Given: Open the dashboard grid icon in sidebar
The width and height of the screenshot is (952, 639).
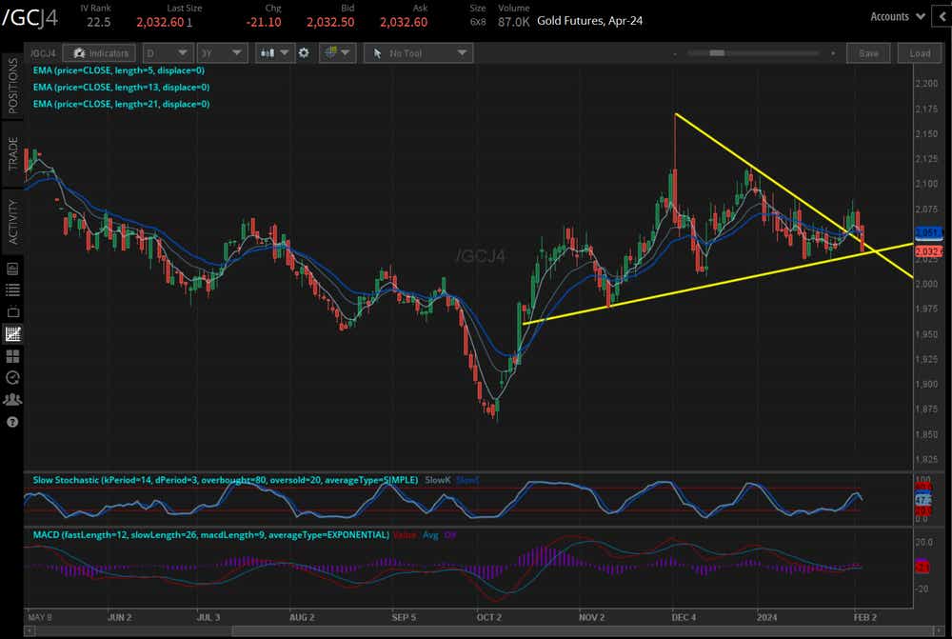Looking at the screenshot, I should pos(11,355).
